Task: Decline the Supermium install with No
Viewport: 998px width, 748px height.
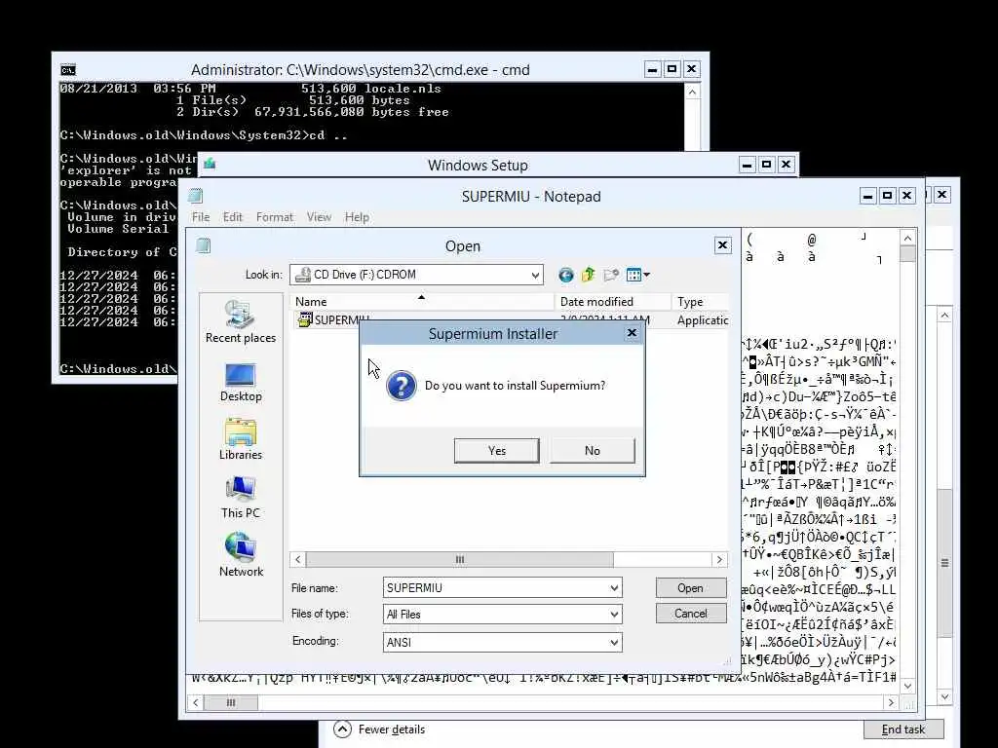Action: [592, 450]
